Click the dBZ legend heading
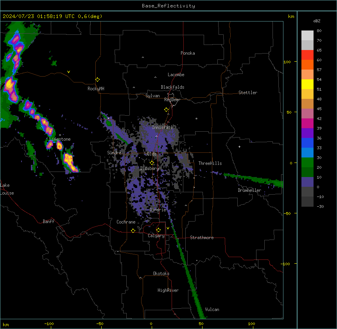Screen dimensions: 337x329 pos(317,21)
